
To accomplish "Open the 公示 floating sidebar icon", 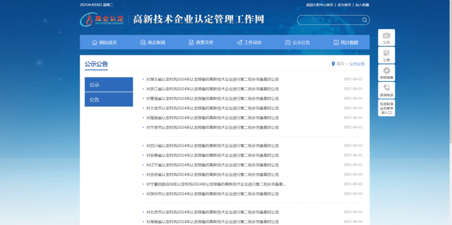I will click(386, 38).
